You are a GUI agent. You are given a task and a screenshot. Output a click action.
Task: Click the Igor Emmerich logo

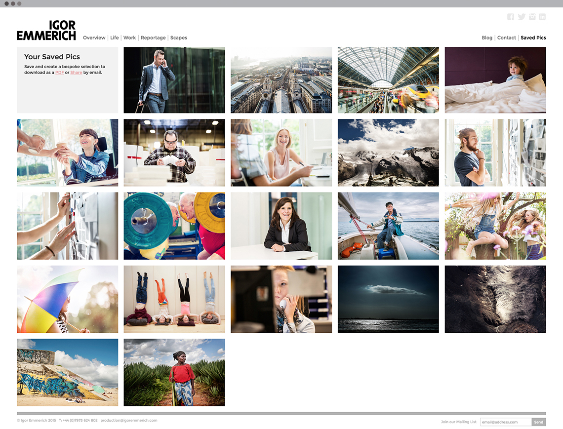(46, 30)
